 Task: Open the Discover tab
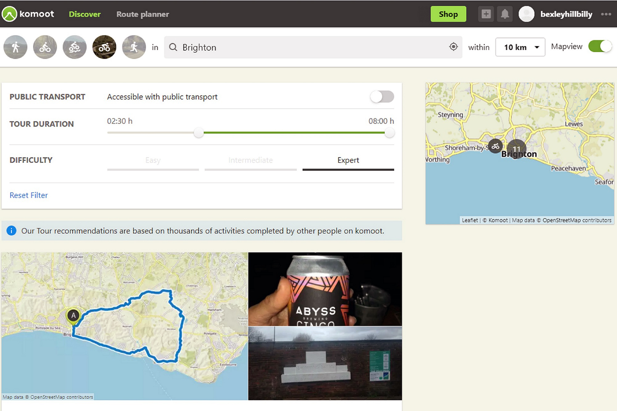tap(85, 14)
